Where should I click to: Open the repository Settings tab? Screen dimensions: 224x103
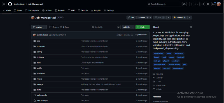pyautogui.click(x=109, y=10)
